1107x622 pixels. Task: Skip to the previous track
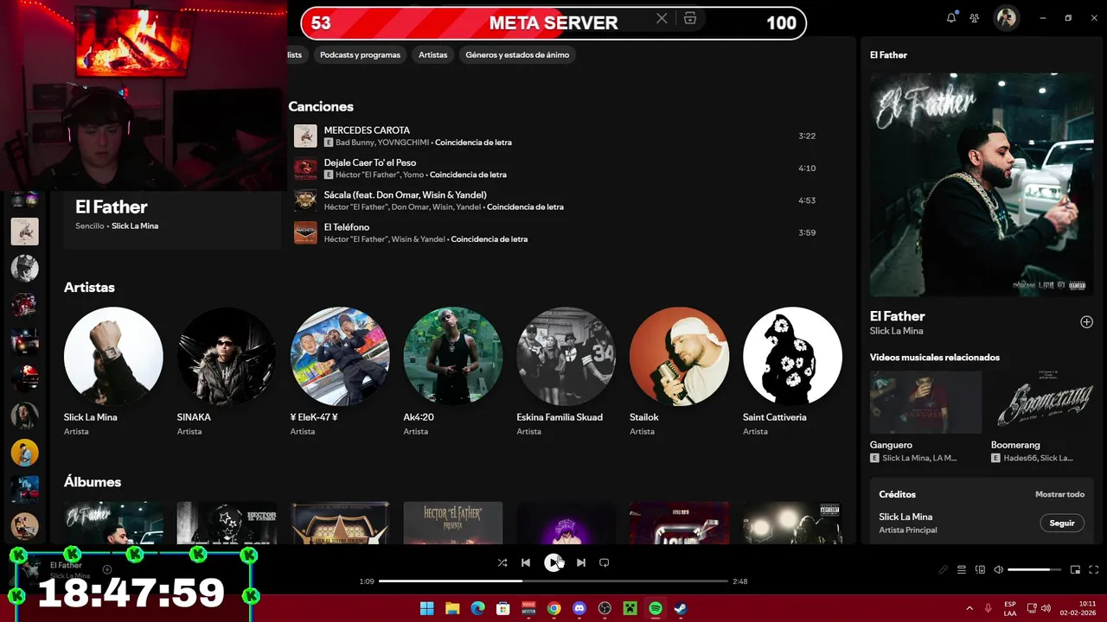tap(526, 562)
